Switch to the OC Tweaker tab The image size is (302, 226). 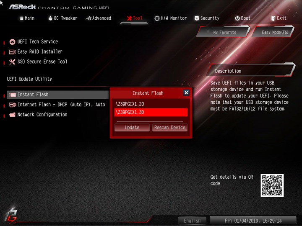coord(63,18)
